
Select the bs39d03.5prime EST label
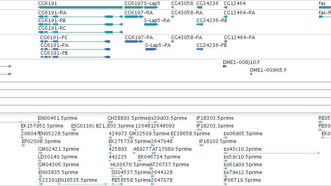[168, 118]
